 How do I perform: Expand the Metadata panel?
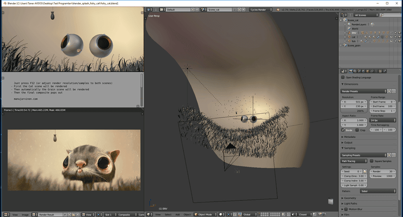[349, 137]
